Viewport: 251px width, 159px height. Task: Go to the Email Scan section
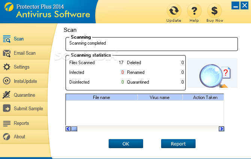(x=25, y=53)
